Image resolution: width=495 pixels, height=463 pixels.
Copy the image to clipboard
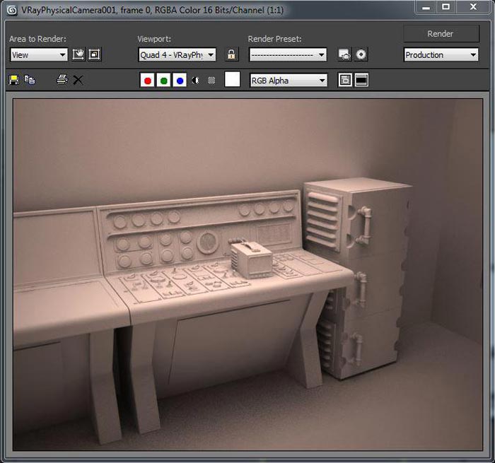pos(30,80)
